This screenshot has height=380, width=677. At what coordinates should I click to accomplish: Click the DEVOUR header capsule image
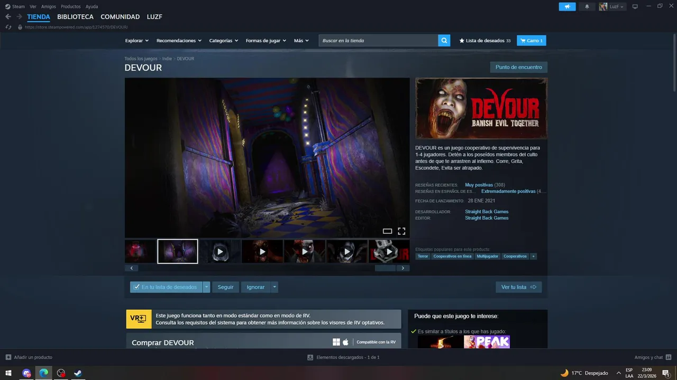481,109
